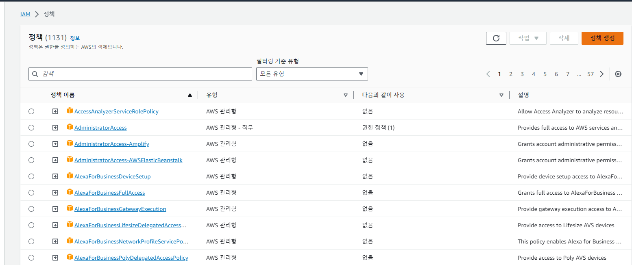Open the AdministratorAccess policy link
Viewport: 632px width, 265px height.
tap(100, 128)
